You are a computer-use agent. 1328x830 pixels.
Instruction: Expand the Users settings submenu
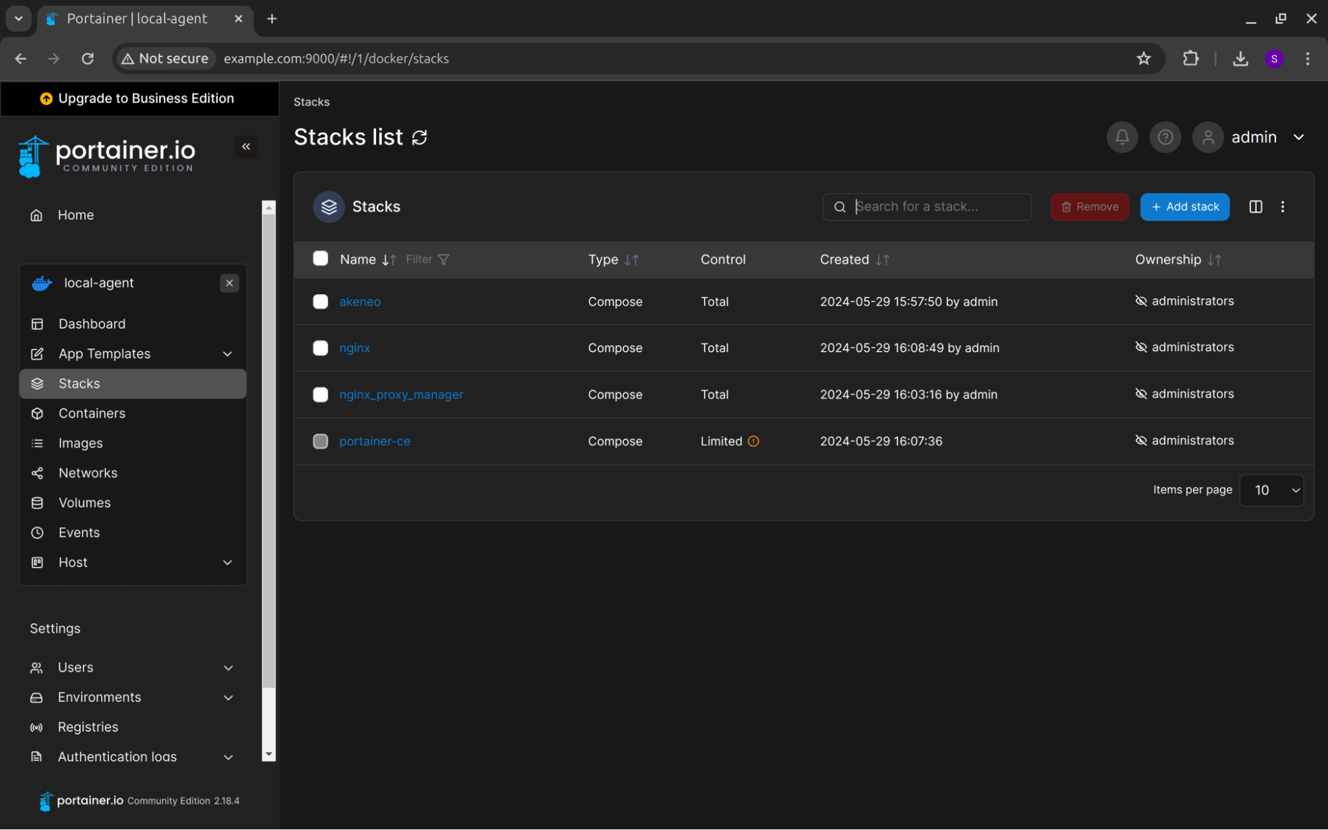click(x=228, y=668)
